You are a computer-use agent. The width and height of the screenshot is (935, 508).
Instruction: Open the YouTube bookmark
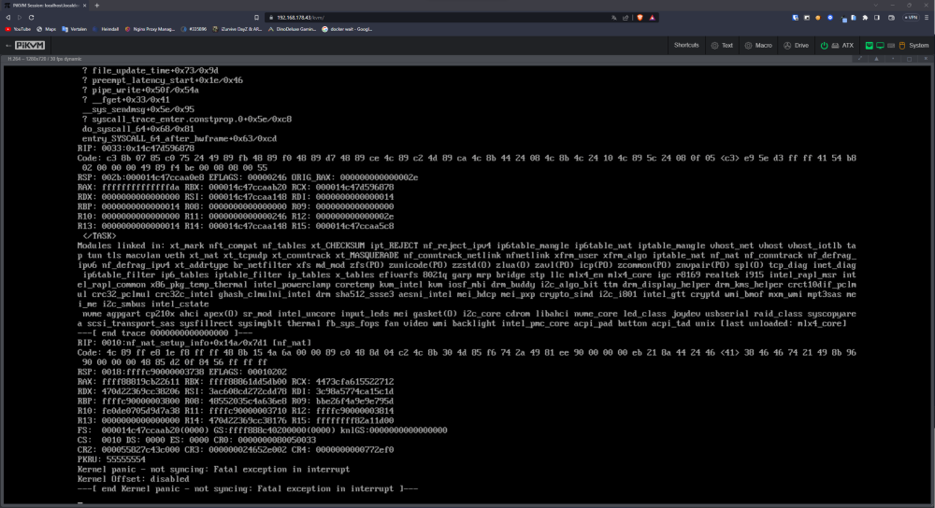pos(18,29)
